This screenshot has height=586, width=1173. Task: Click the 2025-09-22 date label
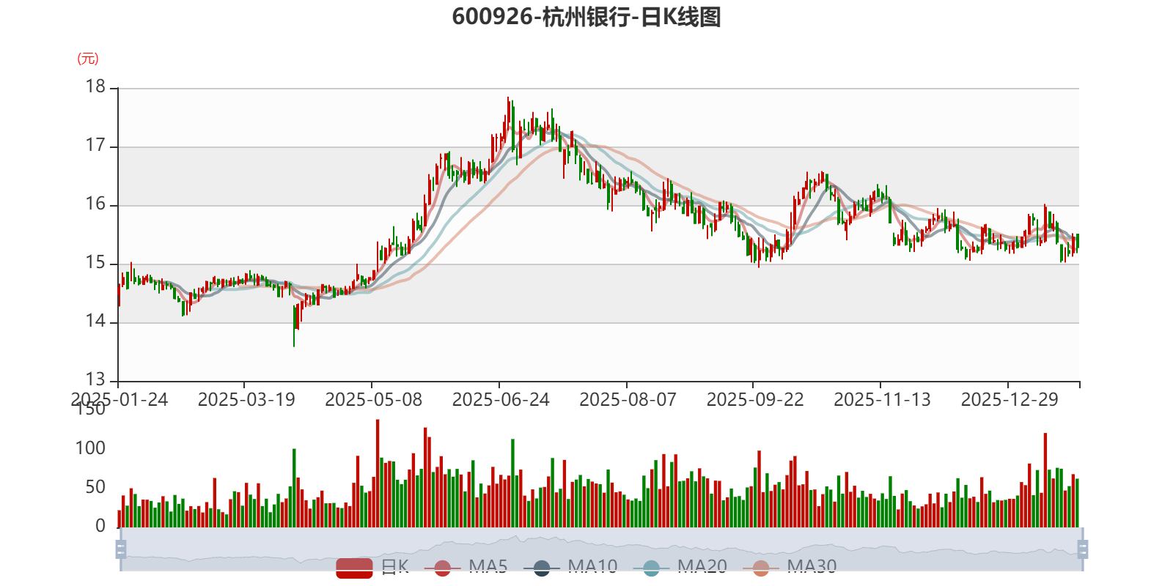[755, 400]
